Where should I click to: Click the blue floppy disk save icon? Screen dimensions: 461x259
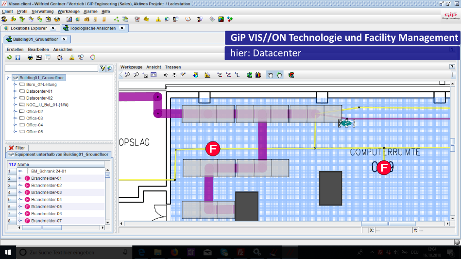(18, 57)
